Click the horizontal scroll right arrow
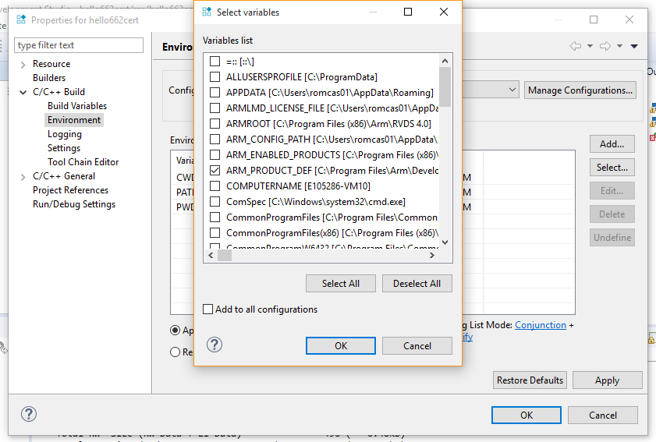Viewport: 656px width, 442px height. (x=432, y=256)
